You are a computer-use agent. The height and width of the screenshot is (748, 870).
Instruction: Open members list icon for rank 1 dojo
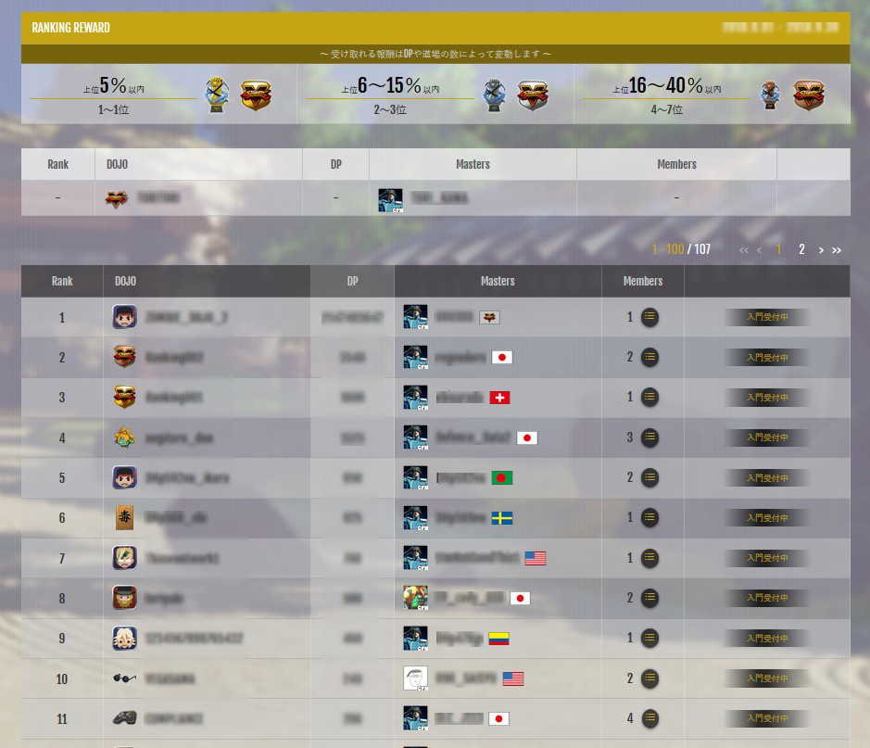[x=649, y=317]
